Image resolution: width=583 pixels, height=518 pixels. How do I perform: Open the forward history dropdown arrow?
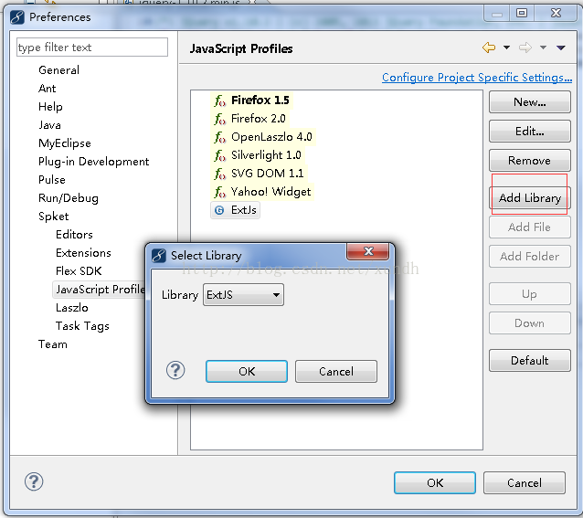pyautogui.click(x=543, y=48)
